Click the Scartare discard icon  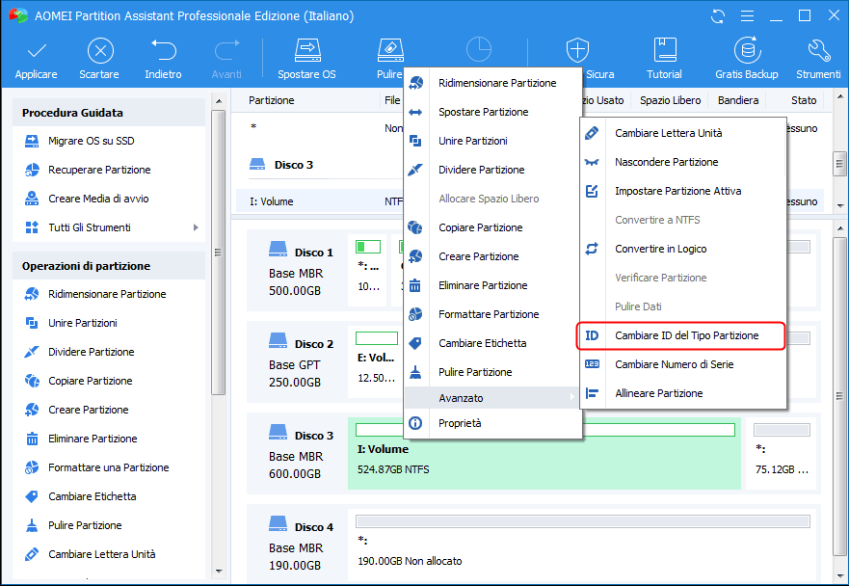(100, 51)
